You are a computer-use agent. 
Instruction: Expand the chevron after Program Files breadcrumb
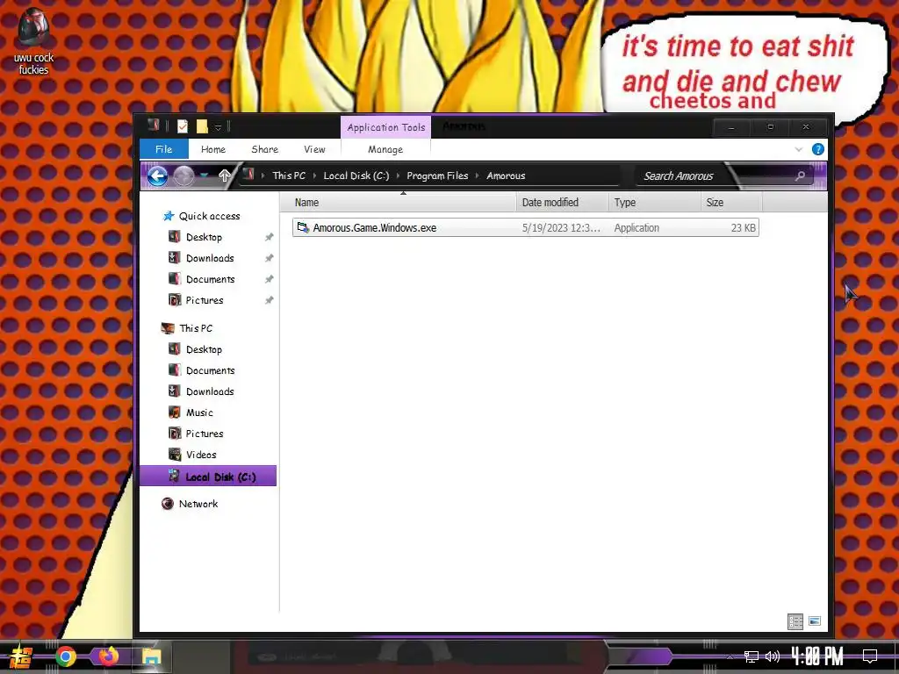[477, 176]
